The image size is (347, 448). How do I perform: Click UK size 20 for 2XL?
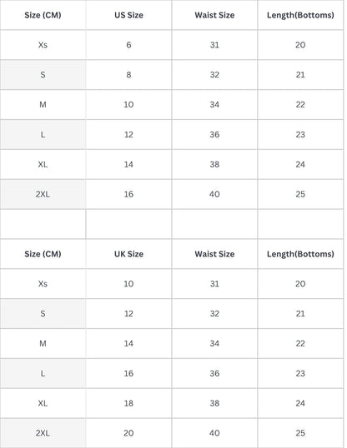click(128, 433)
